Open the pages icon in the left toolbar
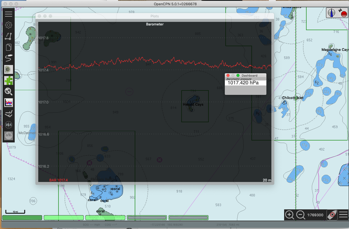 tap(9, 47)
